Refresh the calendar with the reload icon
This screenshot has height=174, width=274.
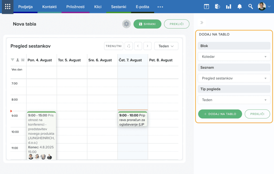coord(129,46)
